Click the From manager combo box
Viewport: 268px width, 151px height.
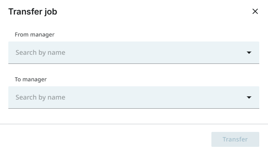[x=134, y=53]
